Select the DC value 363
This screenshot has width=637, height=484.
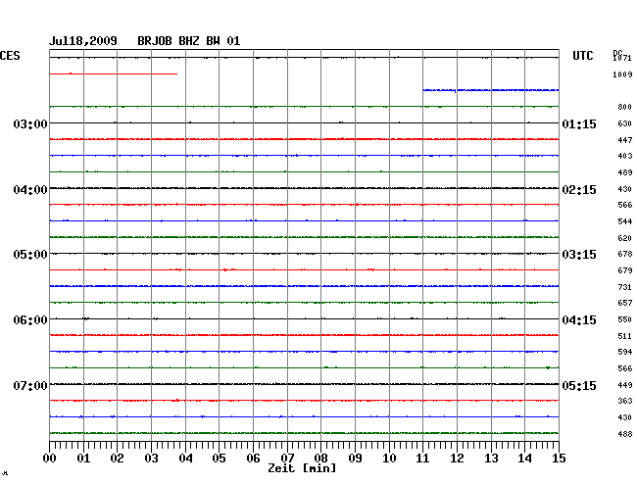625,401
